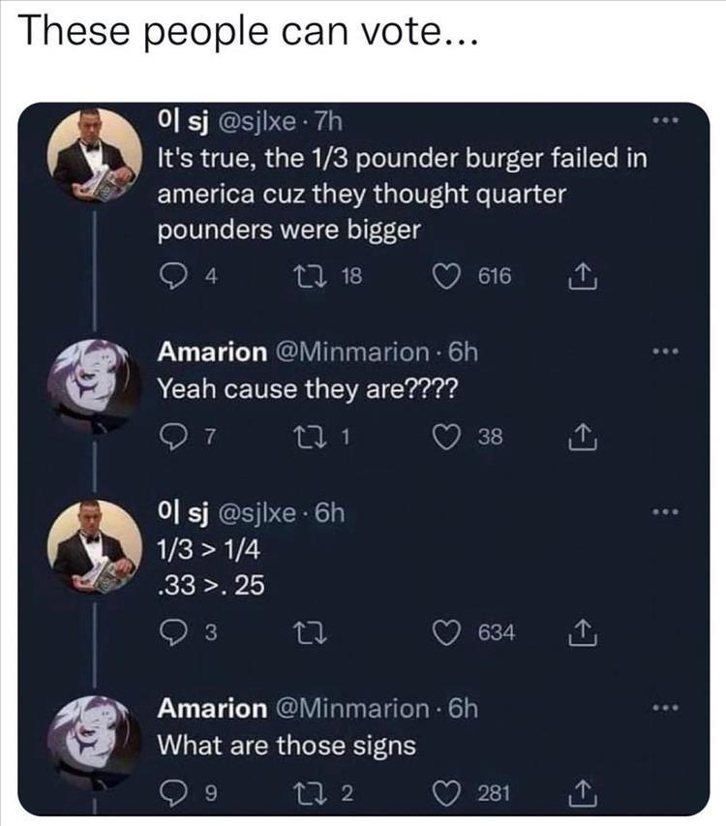
Task: Like the tweet with 616 likes
Action: pyautogui.click(x=446, y=277)
